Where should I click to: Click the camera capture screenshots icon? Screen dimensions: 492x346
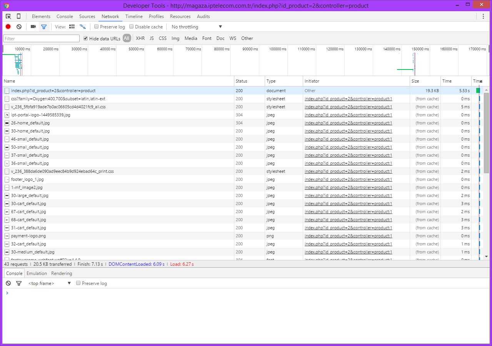pyautogui.click(x=33, y=27)
